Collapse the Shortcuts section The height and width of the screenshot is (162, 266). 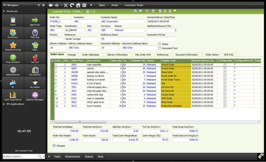tap(4, 11)
